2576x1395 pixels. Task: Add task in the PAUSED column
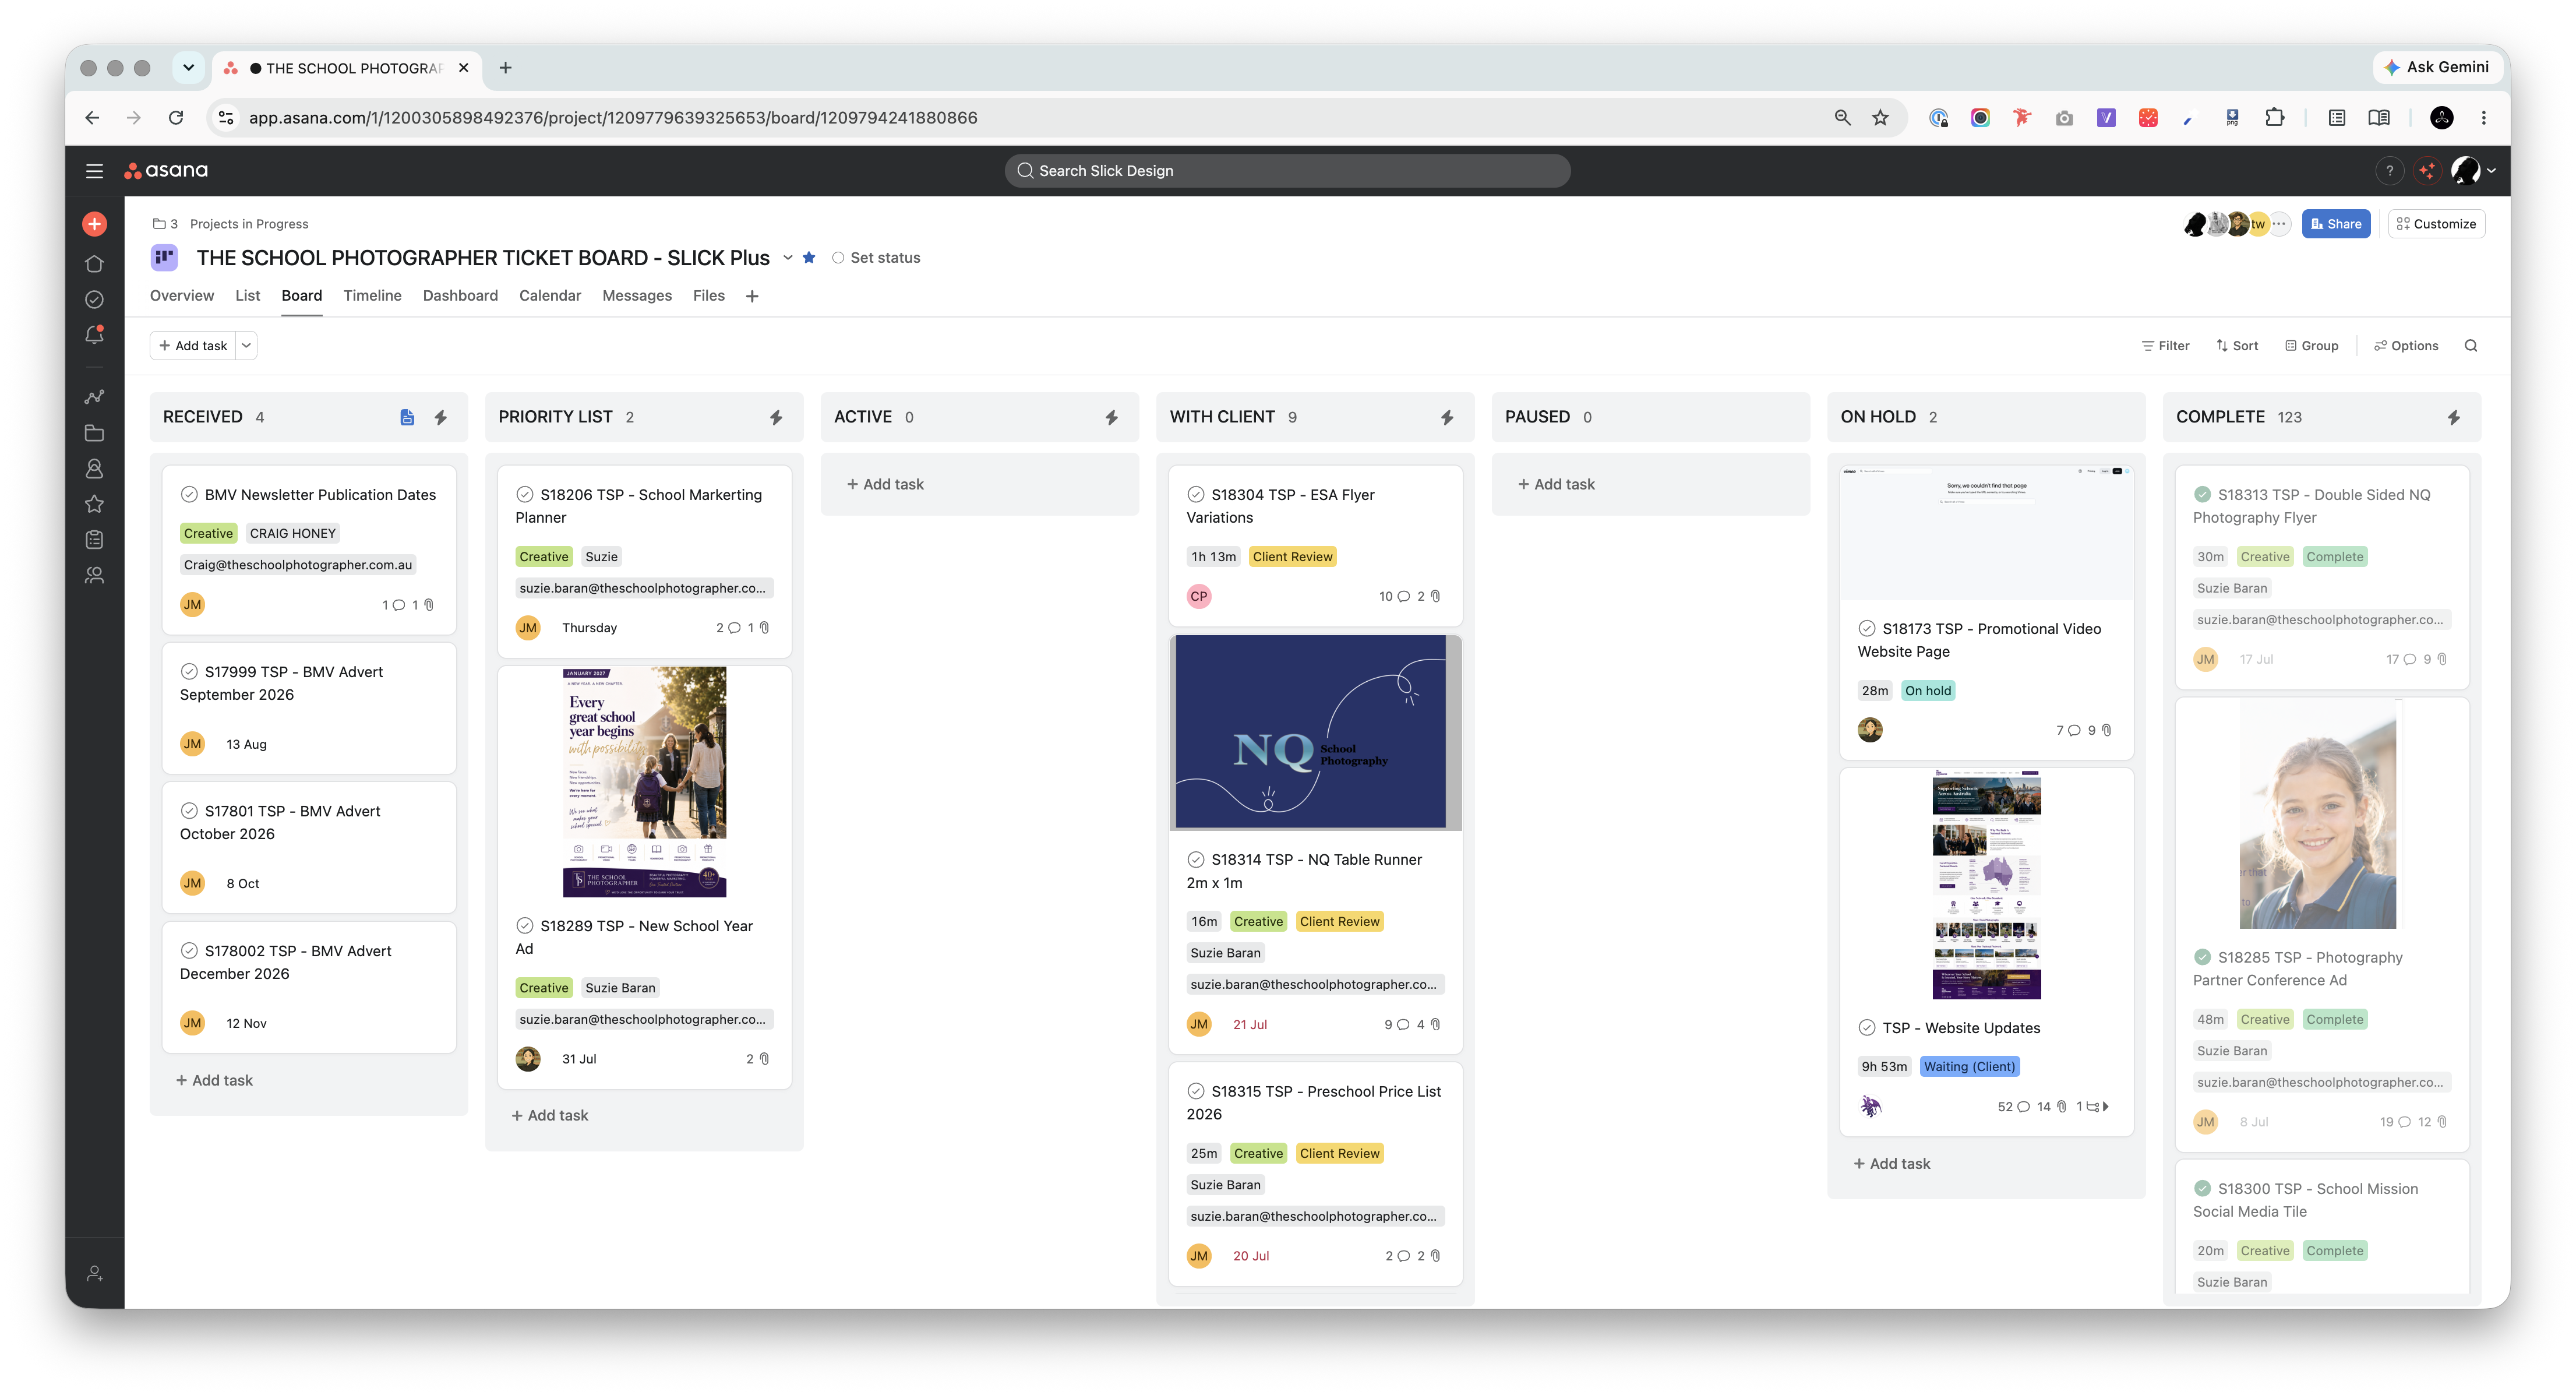[x=1556, y=484]
